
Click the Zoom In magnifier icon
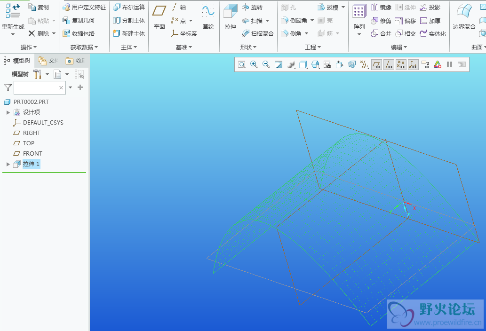point(254,64)
